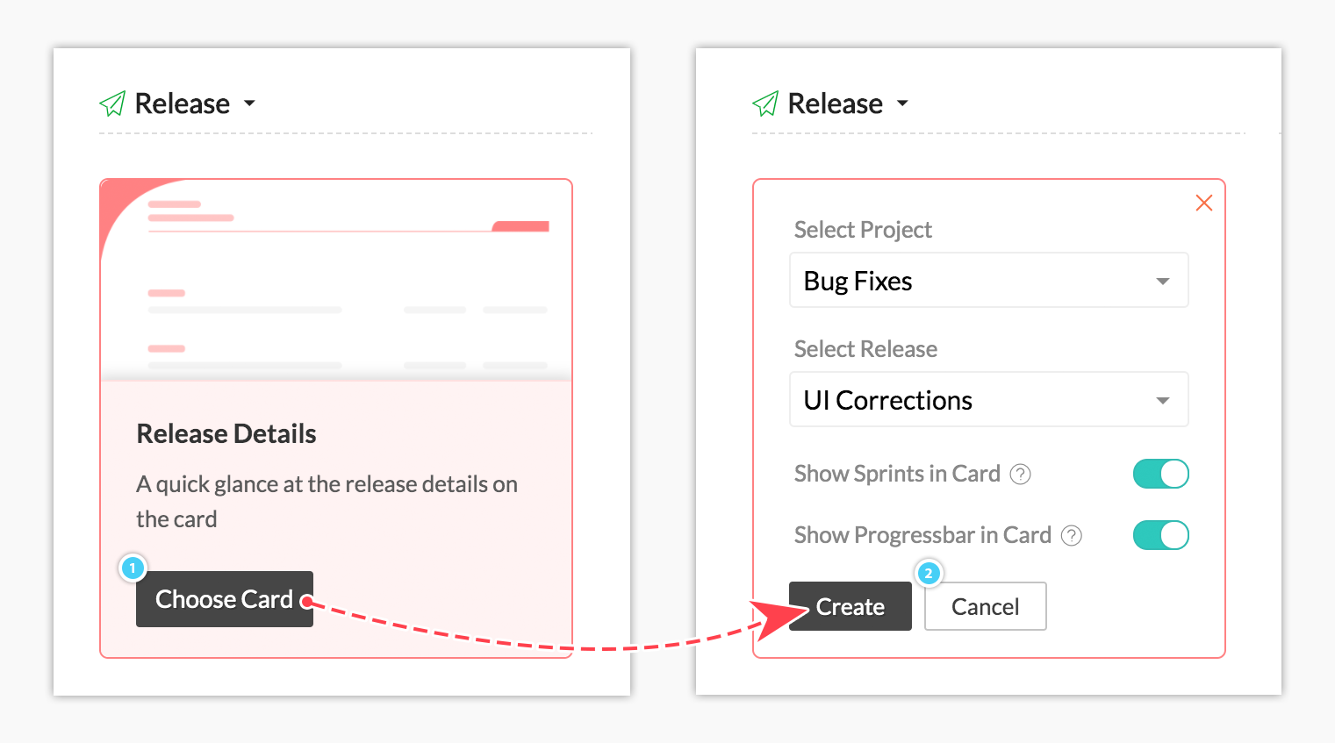Click the step 2 badge near Create

929,574
